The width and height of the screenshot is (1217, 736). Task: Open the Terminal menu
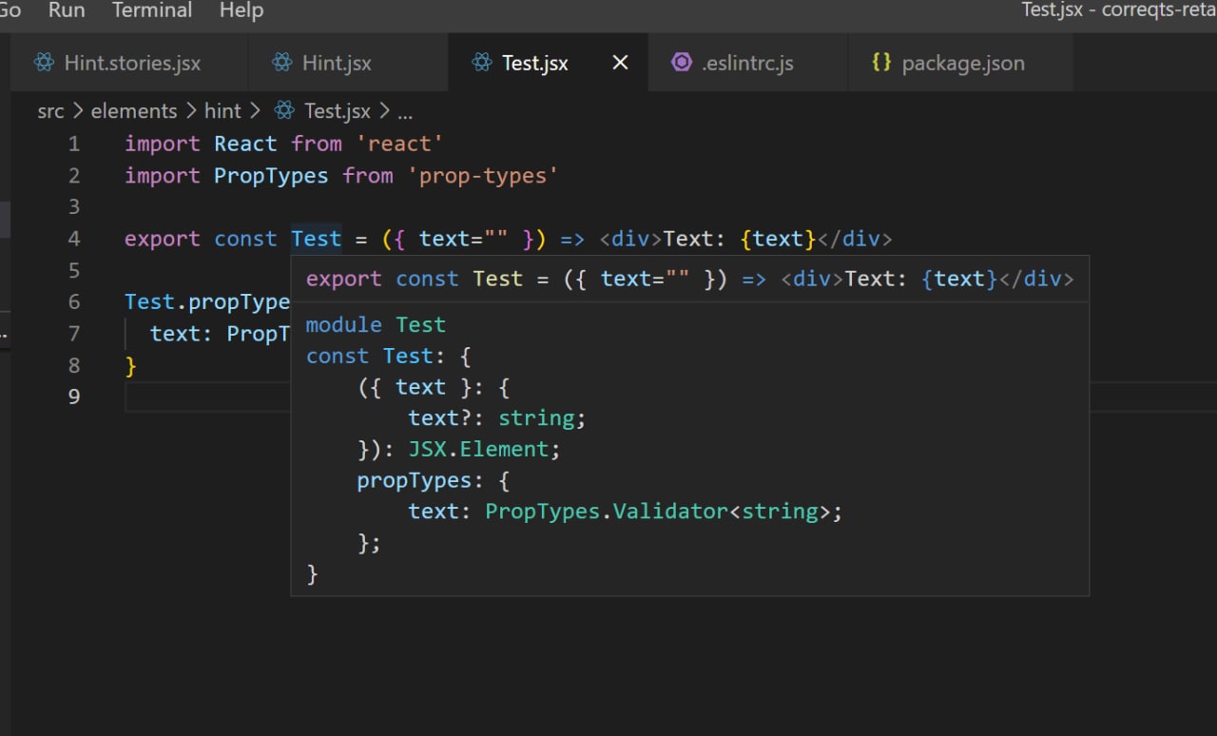(152, 11)
